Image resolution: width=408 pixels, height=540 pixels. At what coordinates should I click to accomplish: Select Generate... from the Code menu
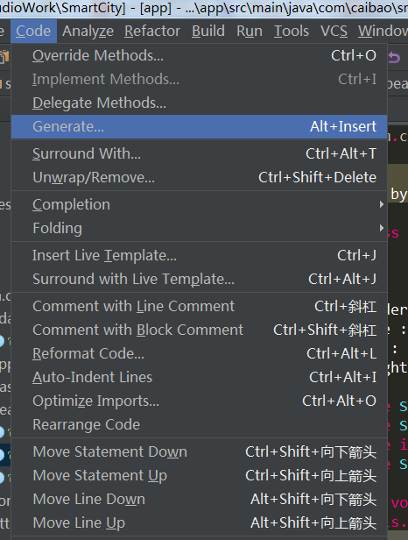199,127
